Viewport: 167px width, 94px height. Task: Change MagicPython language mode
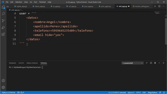pos(152,92)
